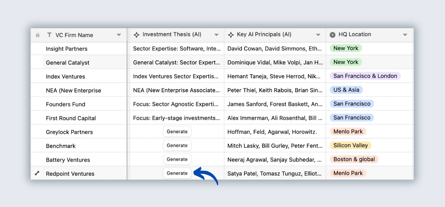
Task: Click the San Francisco tag for First Round Capital
Action: point(352,118)
